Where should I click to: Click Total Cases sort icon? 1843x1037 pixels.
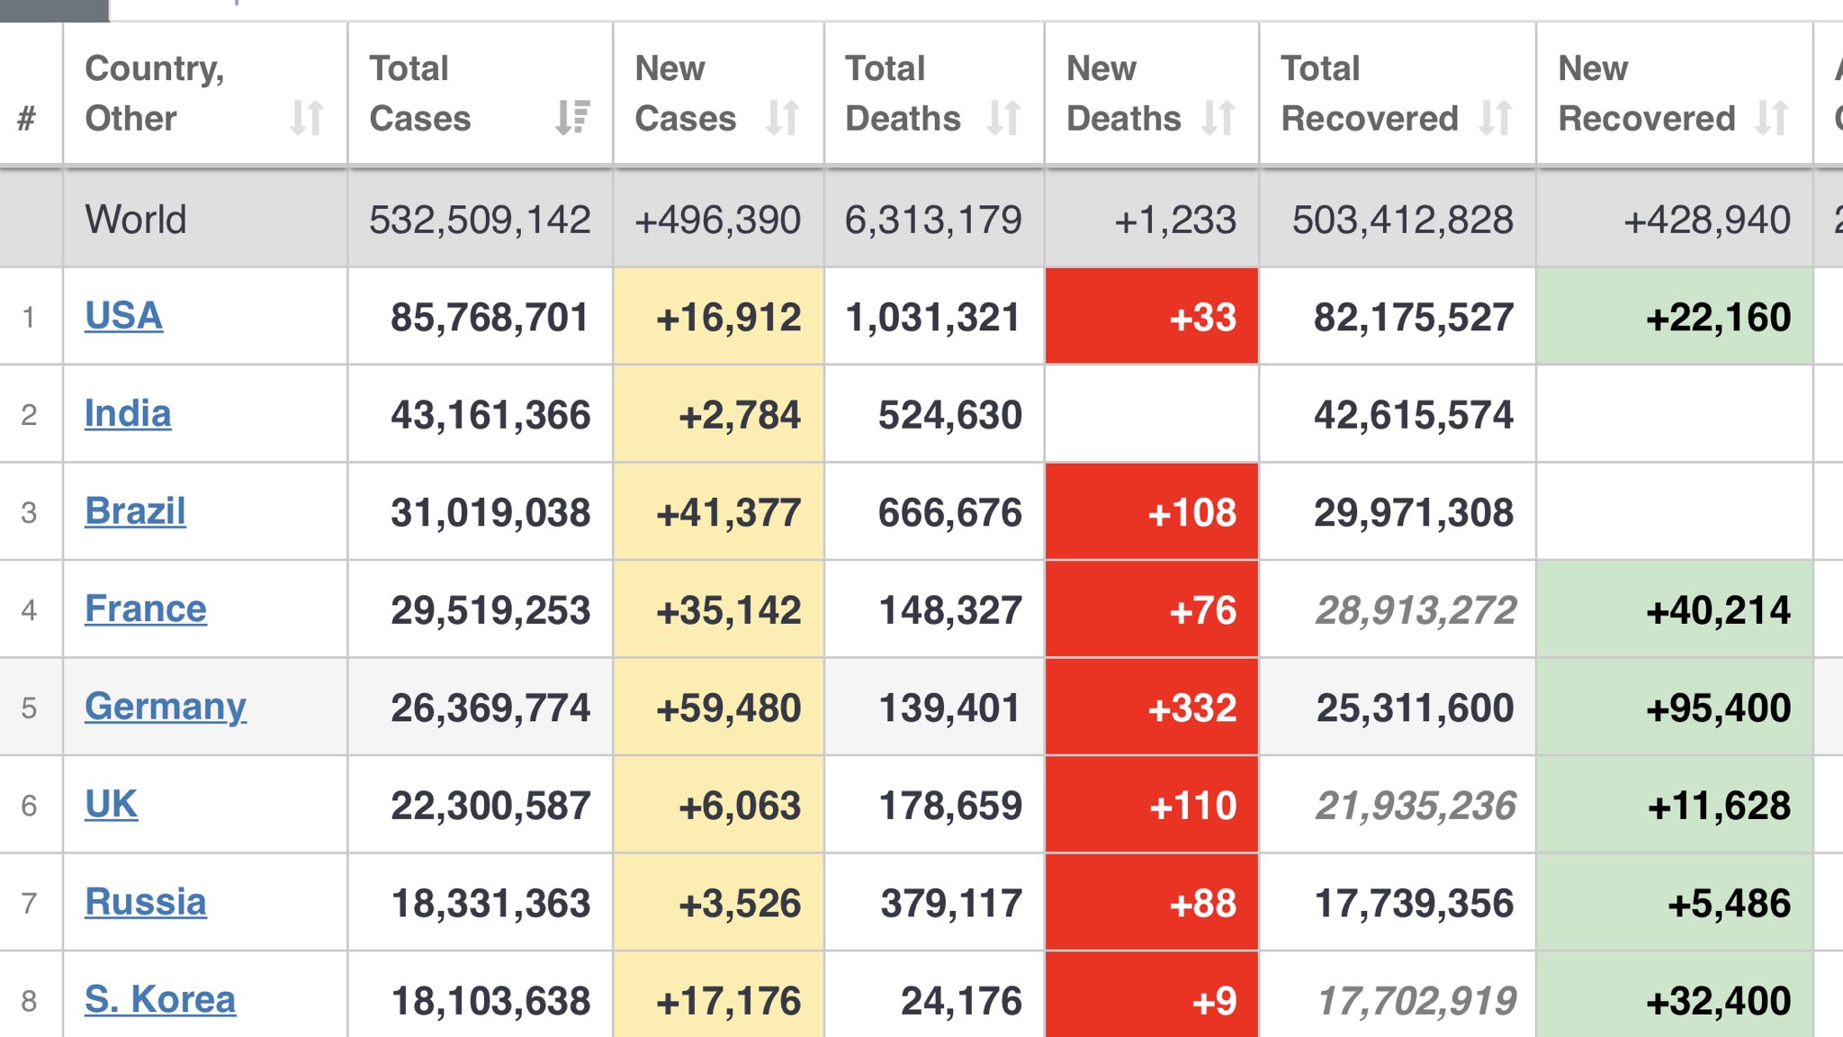tap(571, 118)
